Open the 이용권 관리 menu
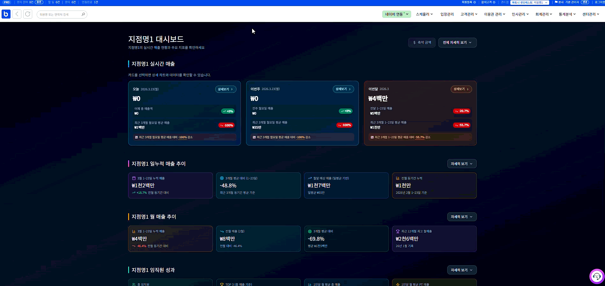 click(x=495, y=14)
